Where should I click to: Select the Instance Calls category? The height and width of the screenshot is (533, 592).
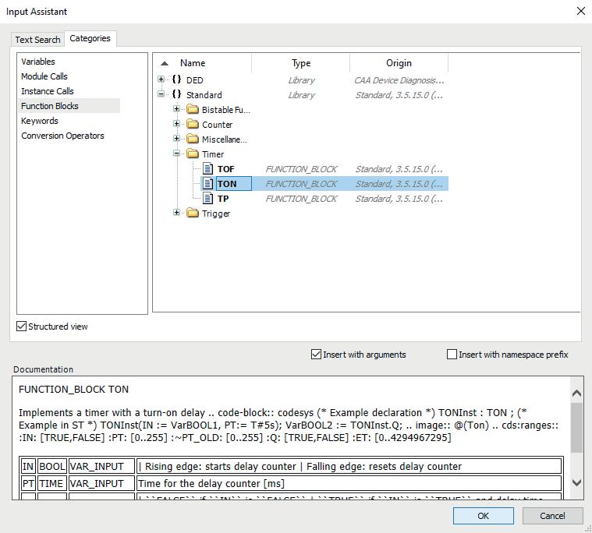coord(48,91)
